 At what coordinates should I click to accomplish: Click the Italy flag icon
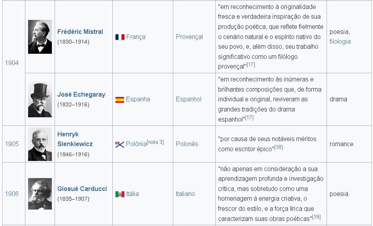click(x=120, y=194)
